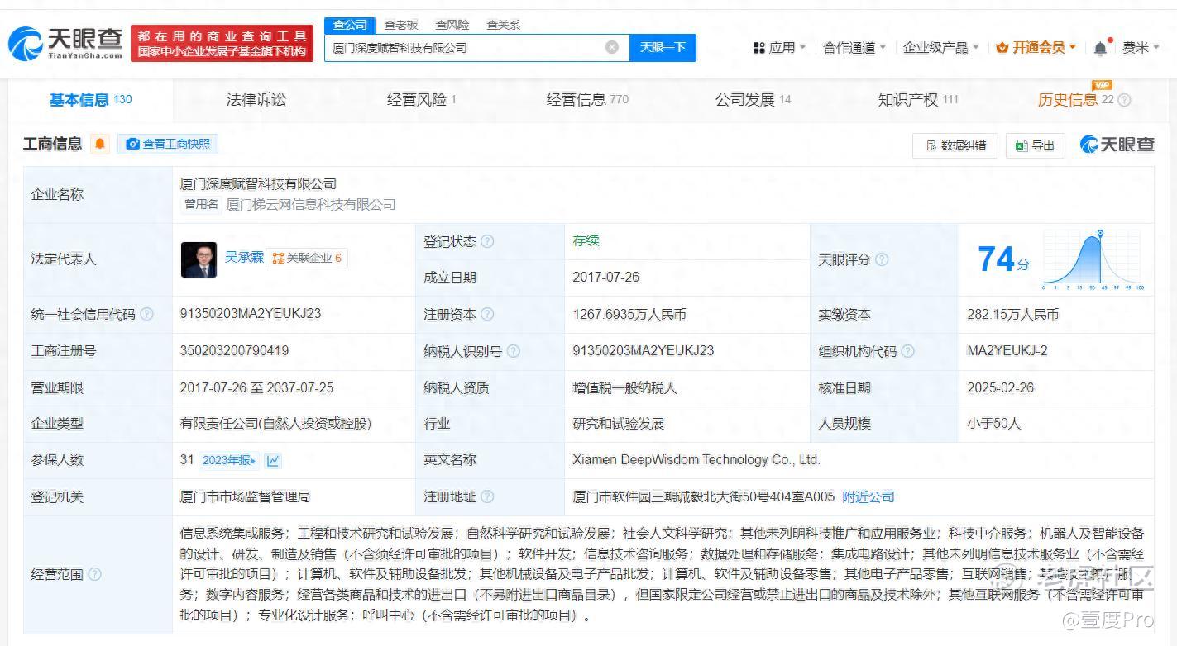Viewport: 1177px width, 646px height.
Task: Click the credit code 91350203MA2YEUKJ23 beside 统一社会信用代码
Action: 251,314
